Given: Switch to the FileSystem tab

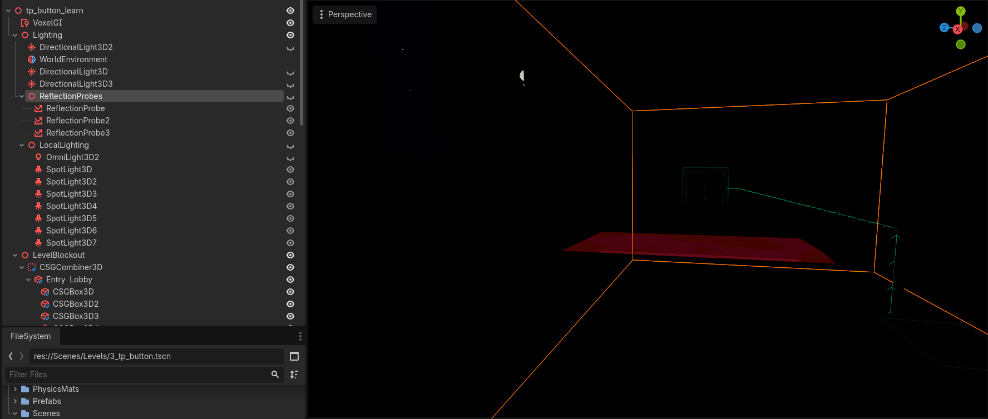Looking at the screenshot, I should [31, 336].
